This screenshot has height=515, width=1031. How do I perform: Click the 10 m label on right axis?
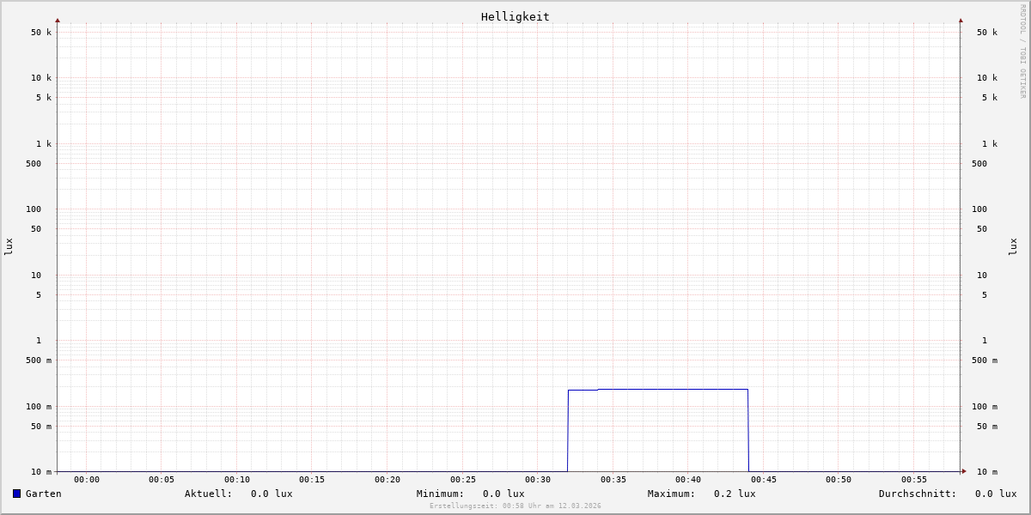click(x=987, y=472)
